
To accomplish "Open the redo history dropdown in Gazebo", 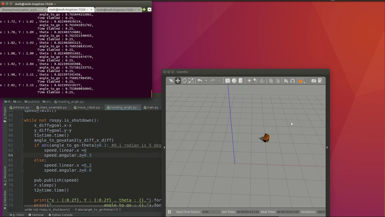I will pos(219,80).
